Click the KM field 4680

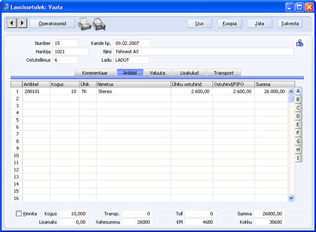tap(200, 222)
